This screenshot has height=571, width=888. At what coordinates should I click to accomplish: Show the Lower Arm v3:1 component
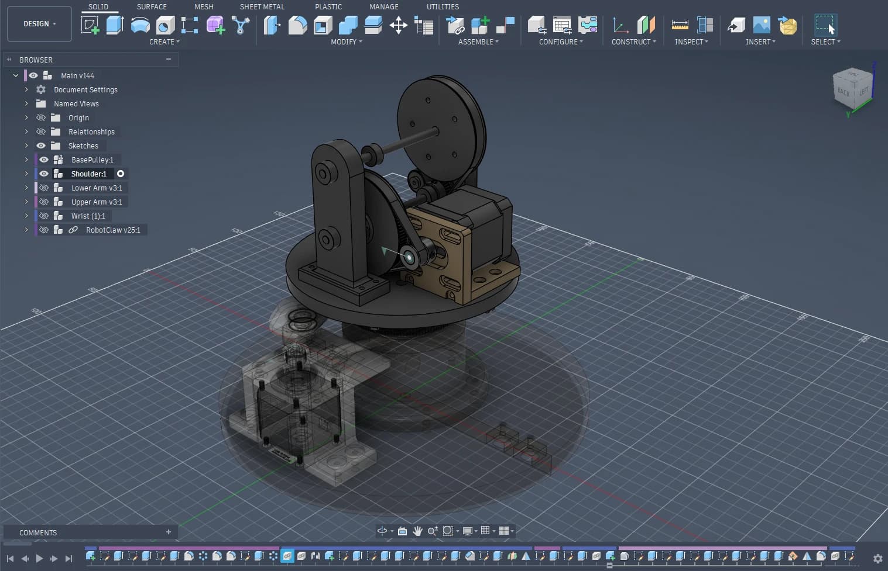[x=44, y=188]
